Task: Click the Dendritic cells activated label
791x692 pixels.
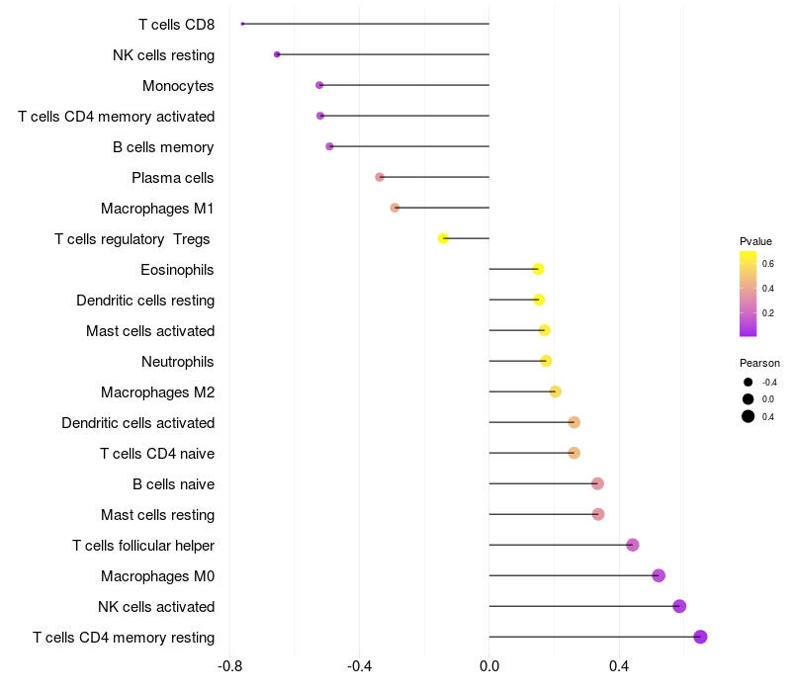Action: click(138, 423)
